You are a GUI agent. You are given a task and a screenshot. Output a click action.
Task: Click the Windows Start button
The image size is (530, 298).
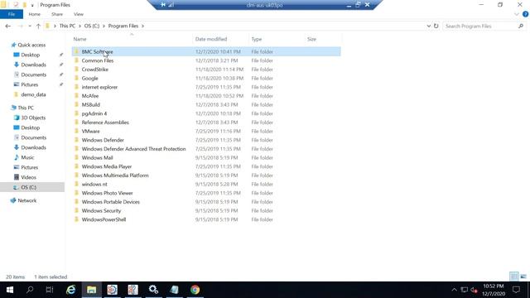pyautogui.click(x=10, y=290)
